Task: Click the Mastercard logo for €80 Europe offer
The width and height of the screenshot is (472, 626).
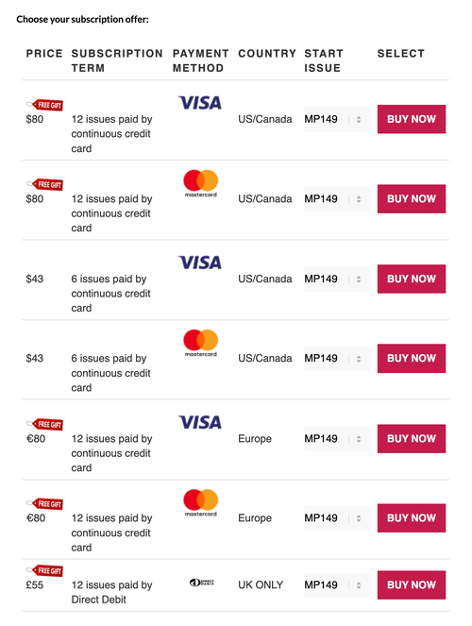Action: click(x=201, y=502)
